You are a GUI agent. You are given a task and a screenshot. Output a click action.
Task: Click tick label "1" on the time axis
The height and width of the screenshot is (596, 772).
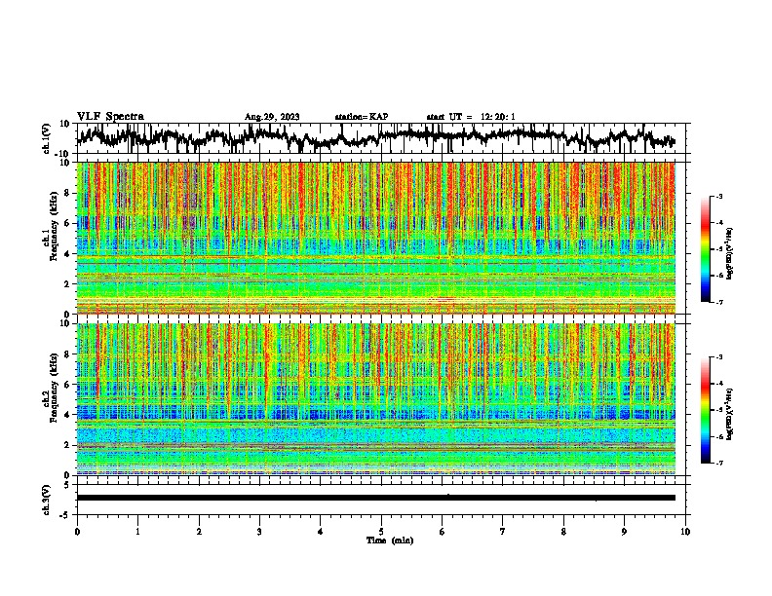pyautogui.click(x=137, y=532)
